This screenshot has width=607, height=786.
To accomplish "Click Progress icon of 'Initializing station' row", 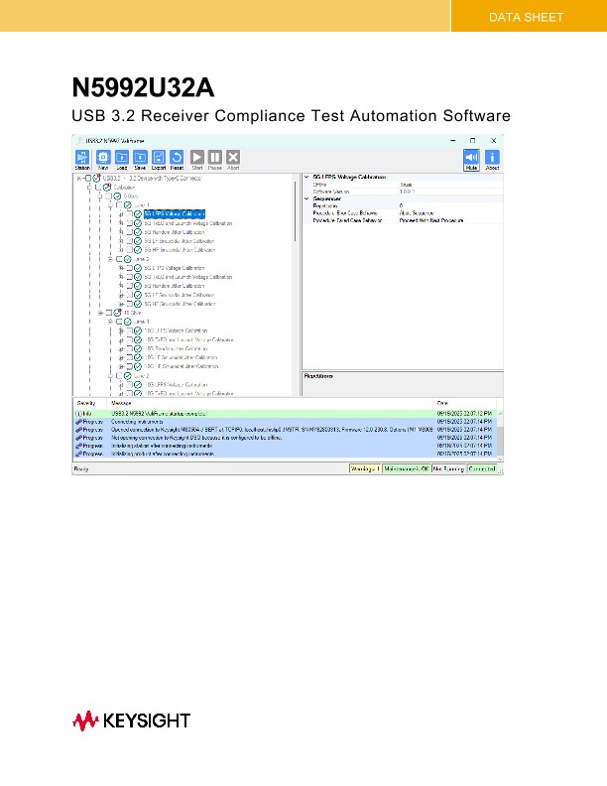I will (x=78, y=446).
